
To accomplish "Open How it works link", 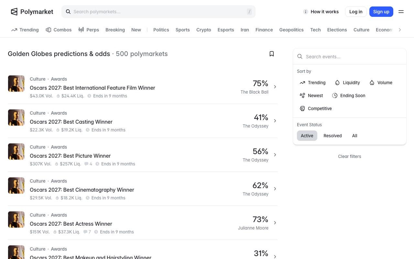I will [325, 12].
